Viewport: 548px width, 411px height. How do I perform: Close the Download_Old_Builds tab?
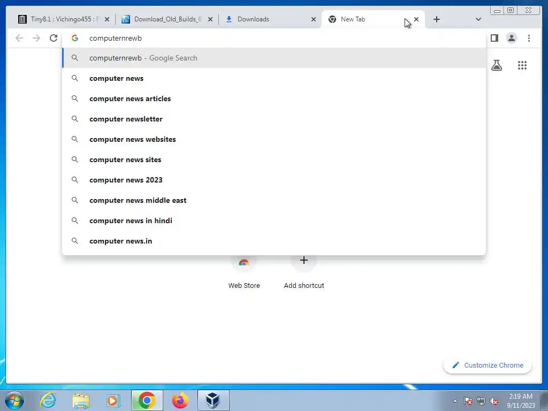[x=210, y=19]
